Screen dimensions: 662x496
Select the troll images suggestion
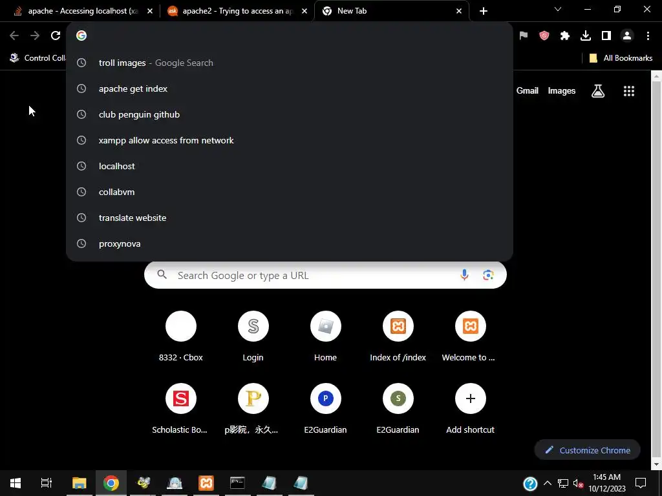click(x=290, y=63)
